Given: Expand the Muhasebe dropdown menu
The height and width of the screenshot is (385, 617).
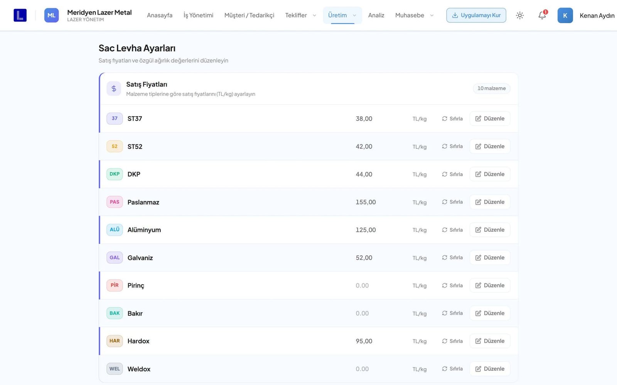Looking at the screenshot, I should coord(415,15).
